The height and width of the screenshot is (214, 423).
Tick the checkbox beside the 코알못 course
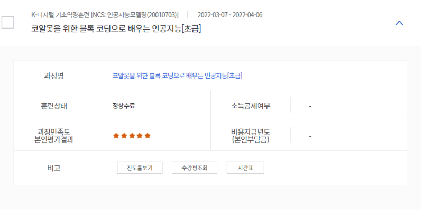pos(7,22)
